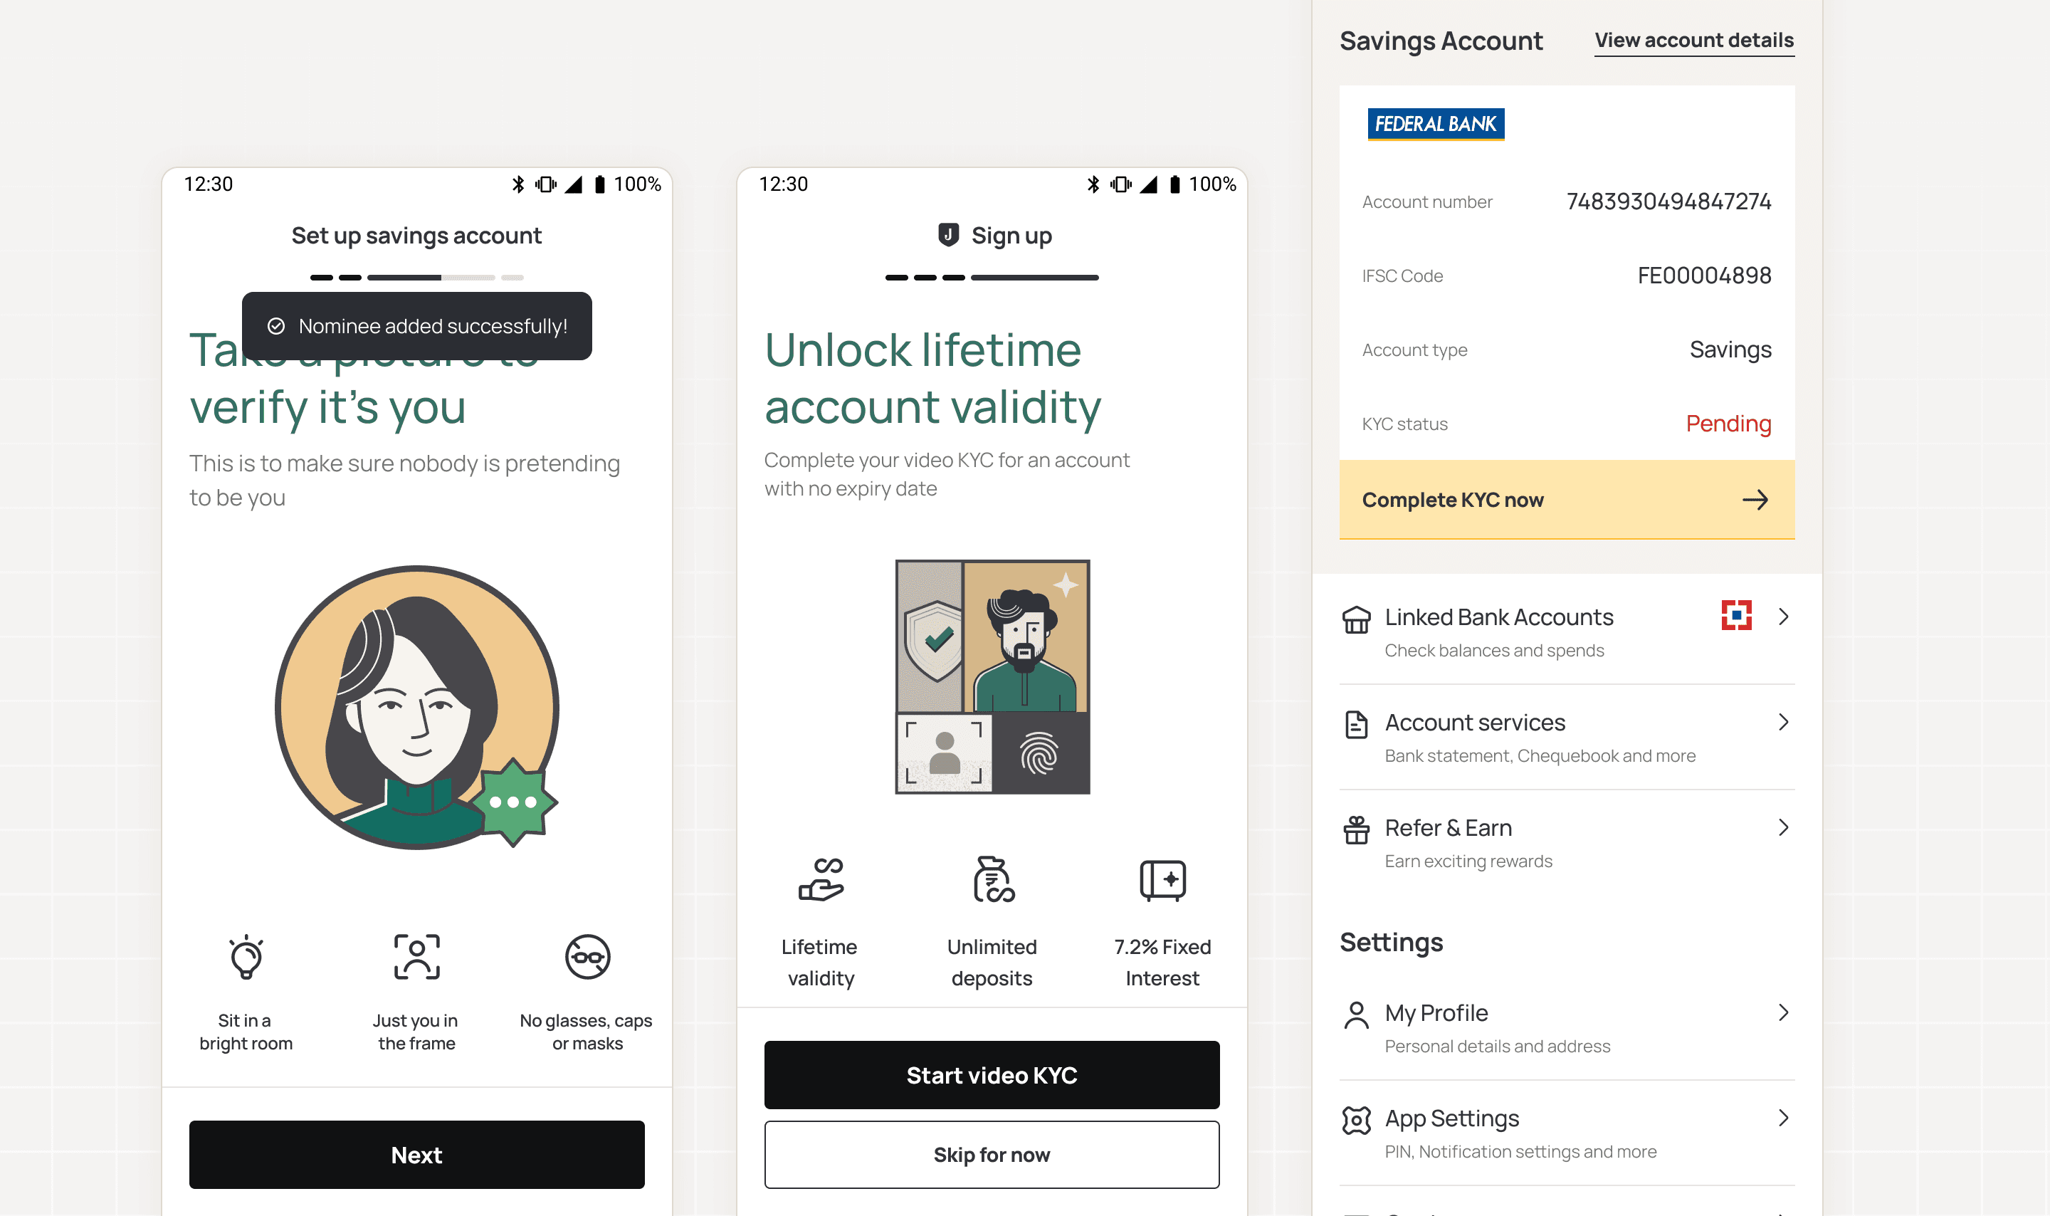Open My Profile chevron arrow
The height and width of the screenshot is (1216, 2050).
(x=1783, y=1013)
